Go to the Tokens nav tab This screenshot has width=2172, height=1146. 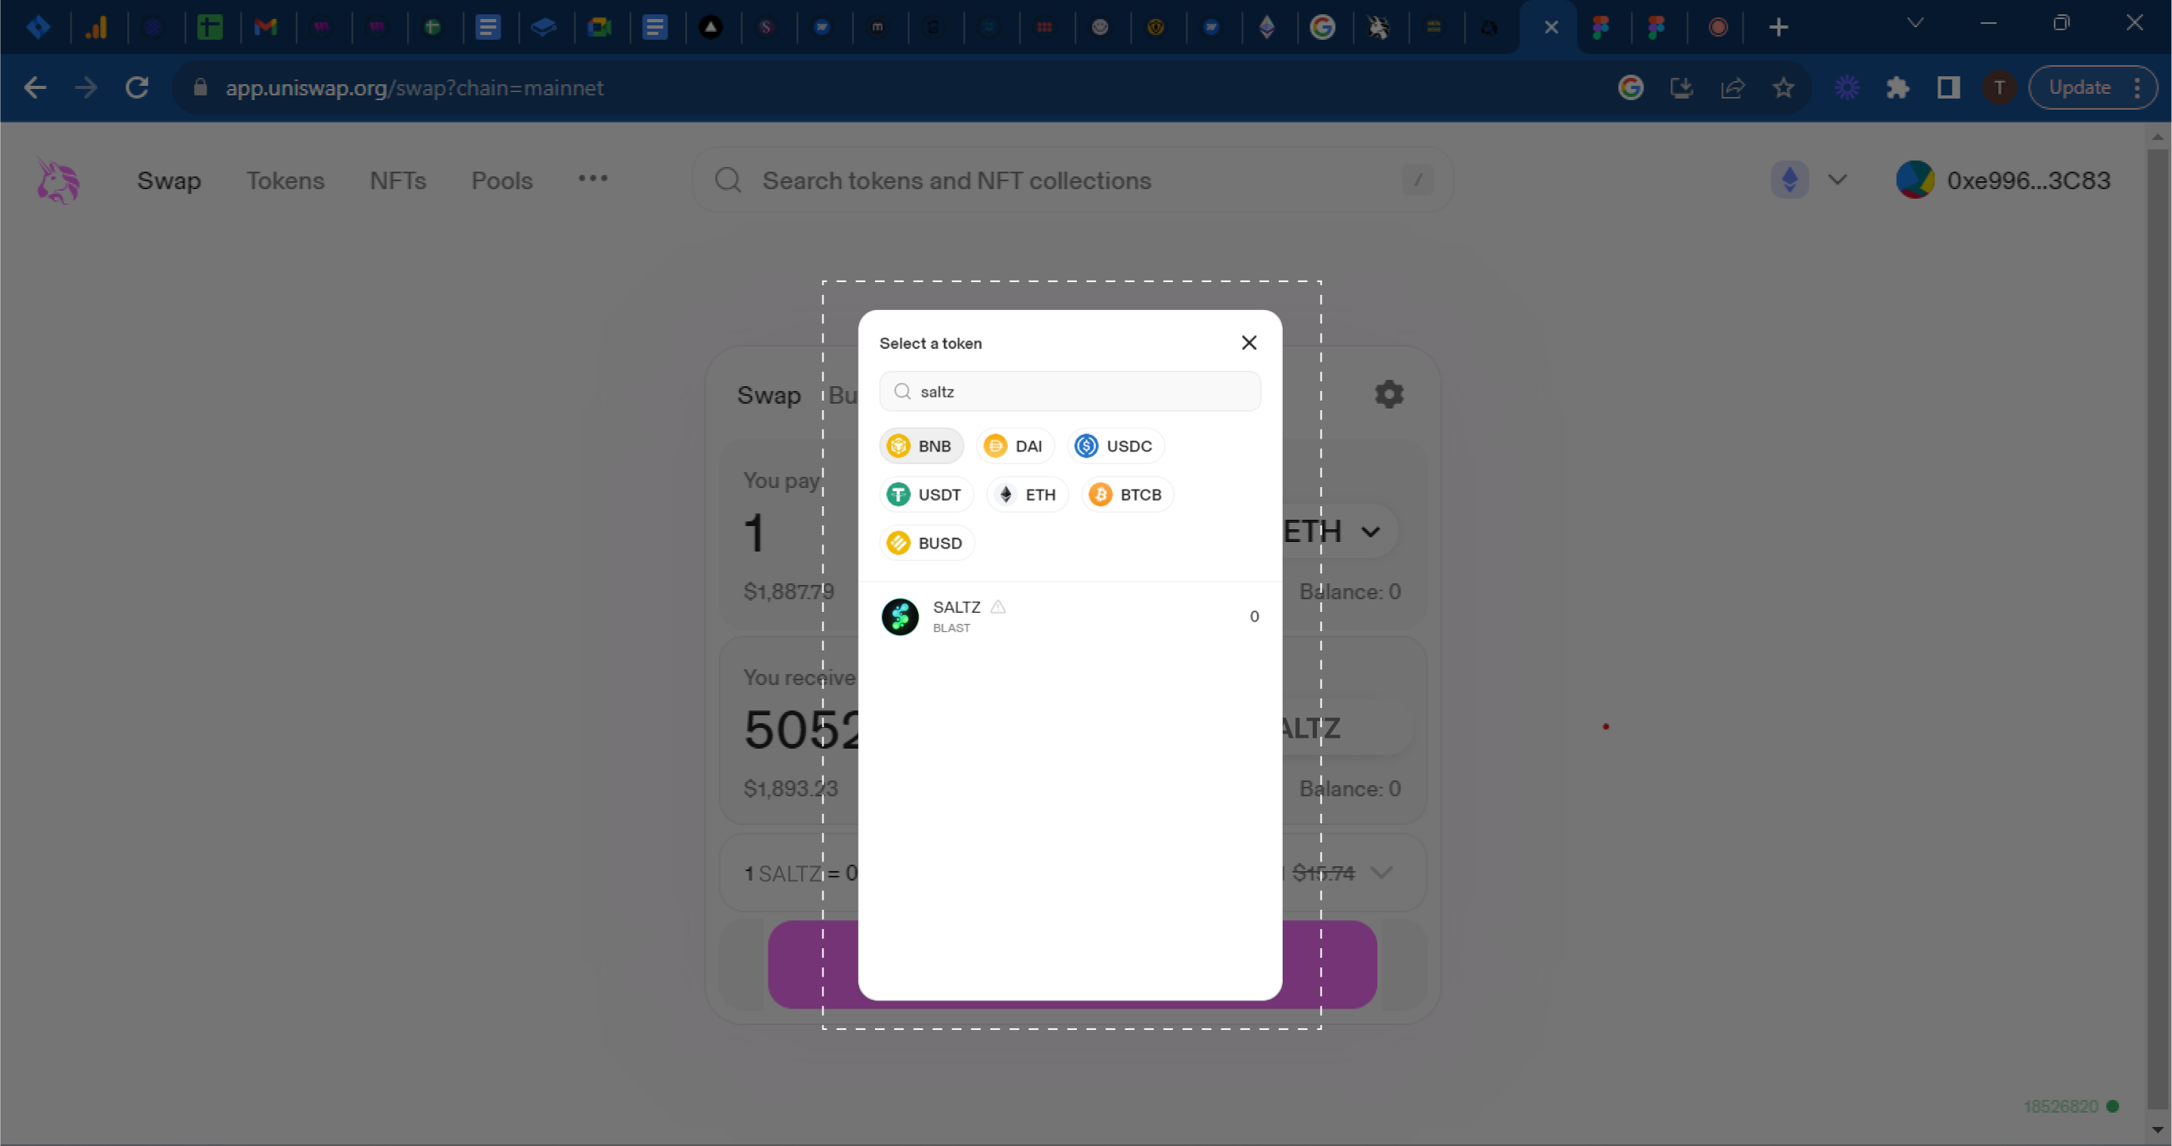tap(285, 180)
